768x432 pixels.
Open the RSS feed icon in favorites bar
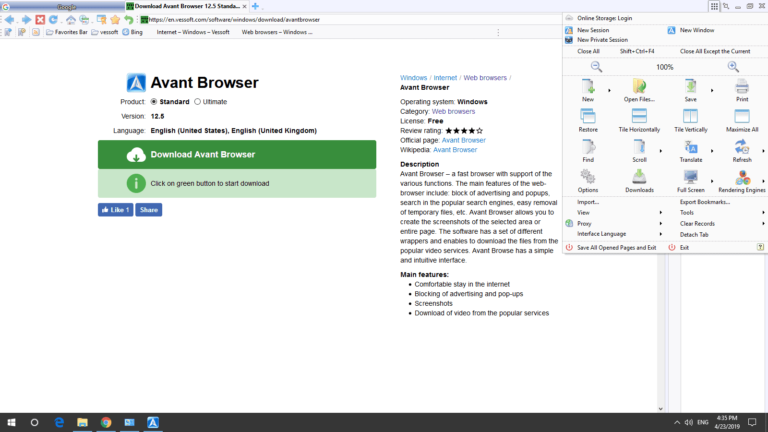36,32
